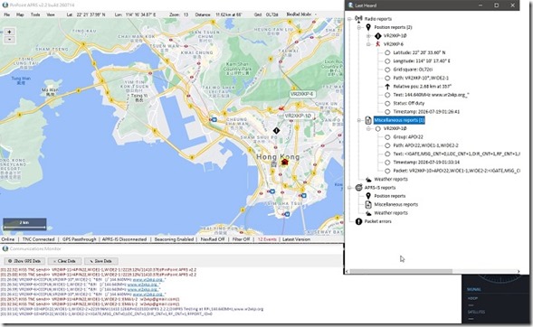Screen dimensions: 533x327
Task: Zoom in with the map plus button
Action: pos(10,32)
